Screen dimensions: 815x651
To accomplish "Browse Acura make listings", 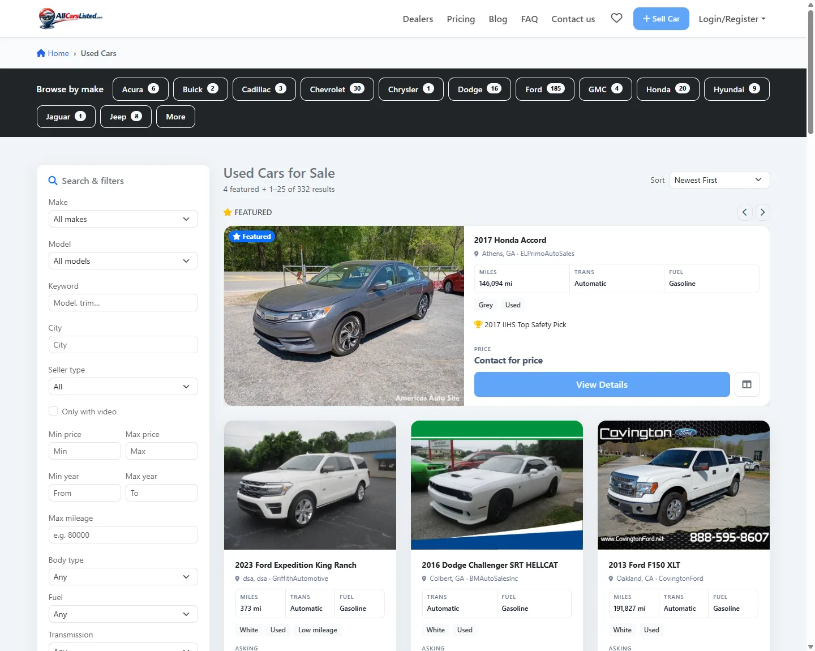I will [140, 89].
